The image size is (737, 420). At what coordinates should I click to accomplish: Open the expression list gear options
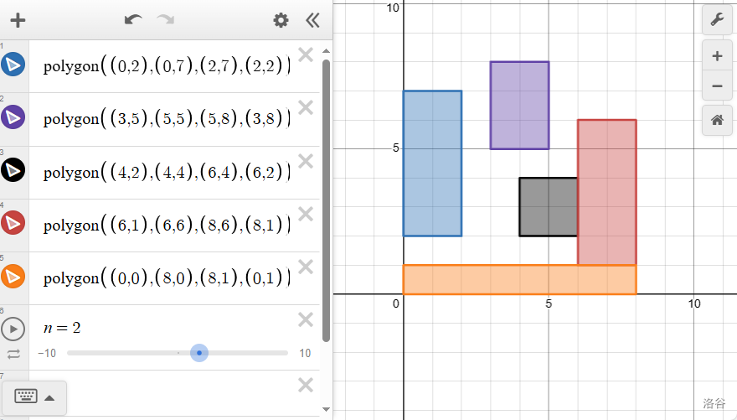click(281, 20)
